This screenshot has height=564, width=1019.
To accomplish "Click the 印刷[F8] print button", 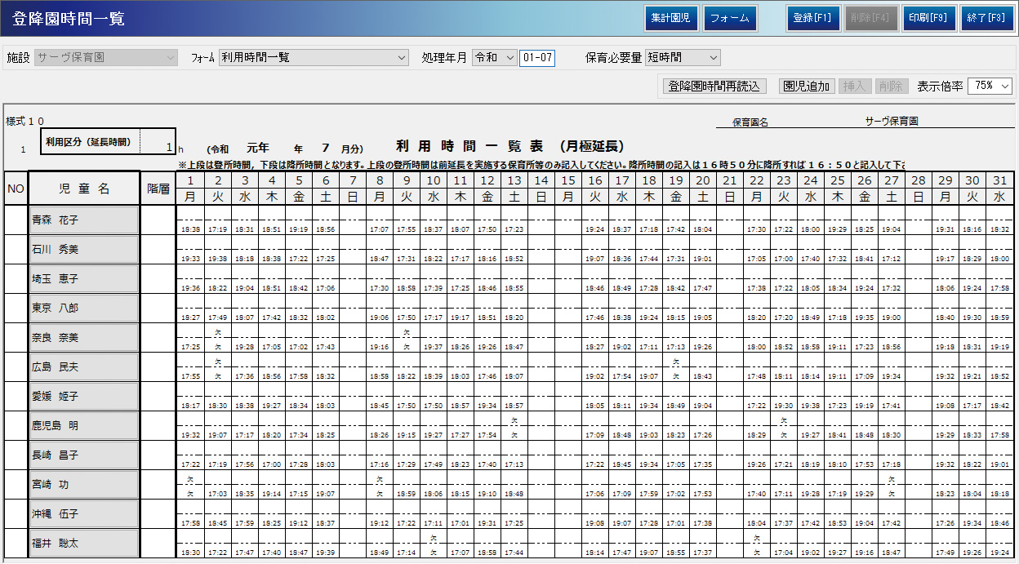I will pyautogui.click(x=928, y=18).
